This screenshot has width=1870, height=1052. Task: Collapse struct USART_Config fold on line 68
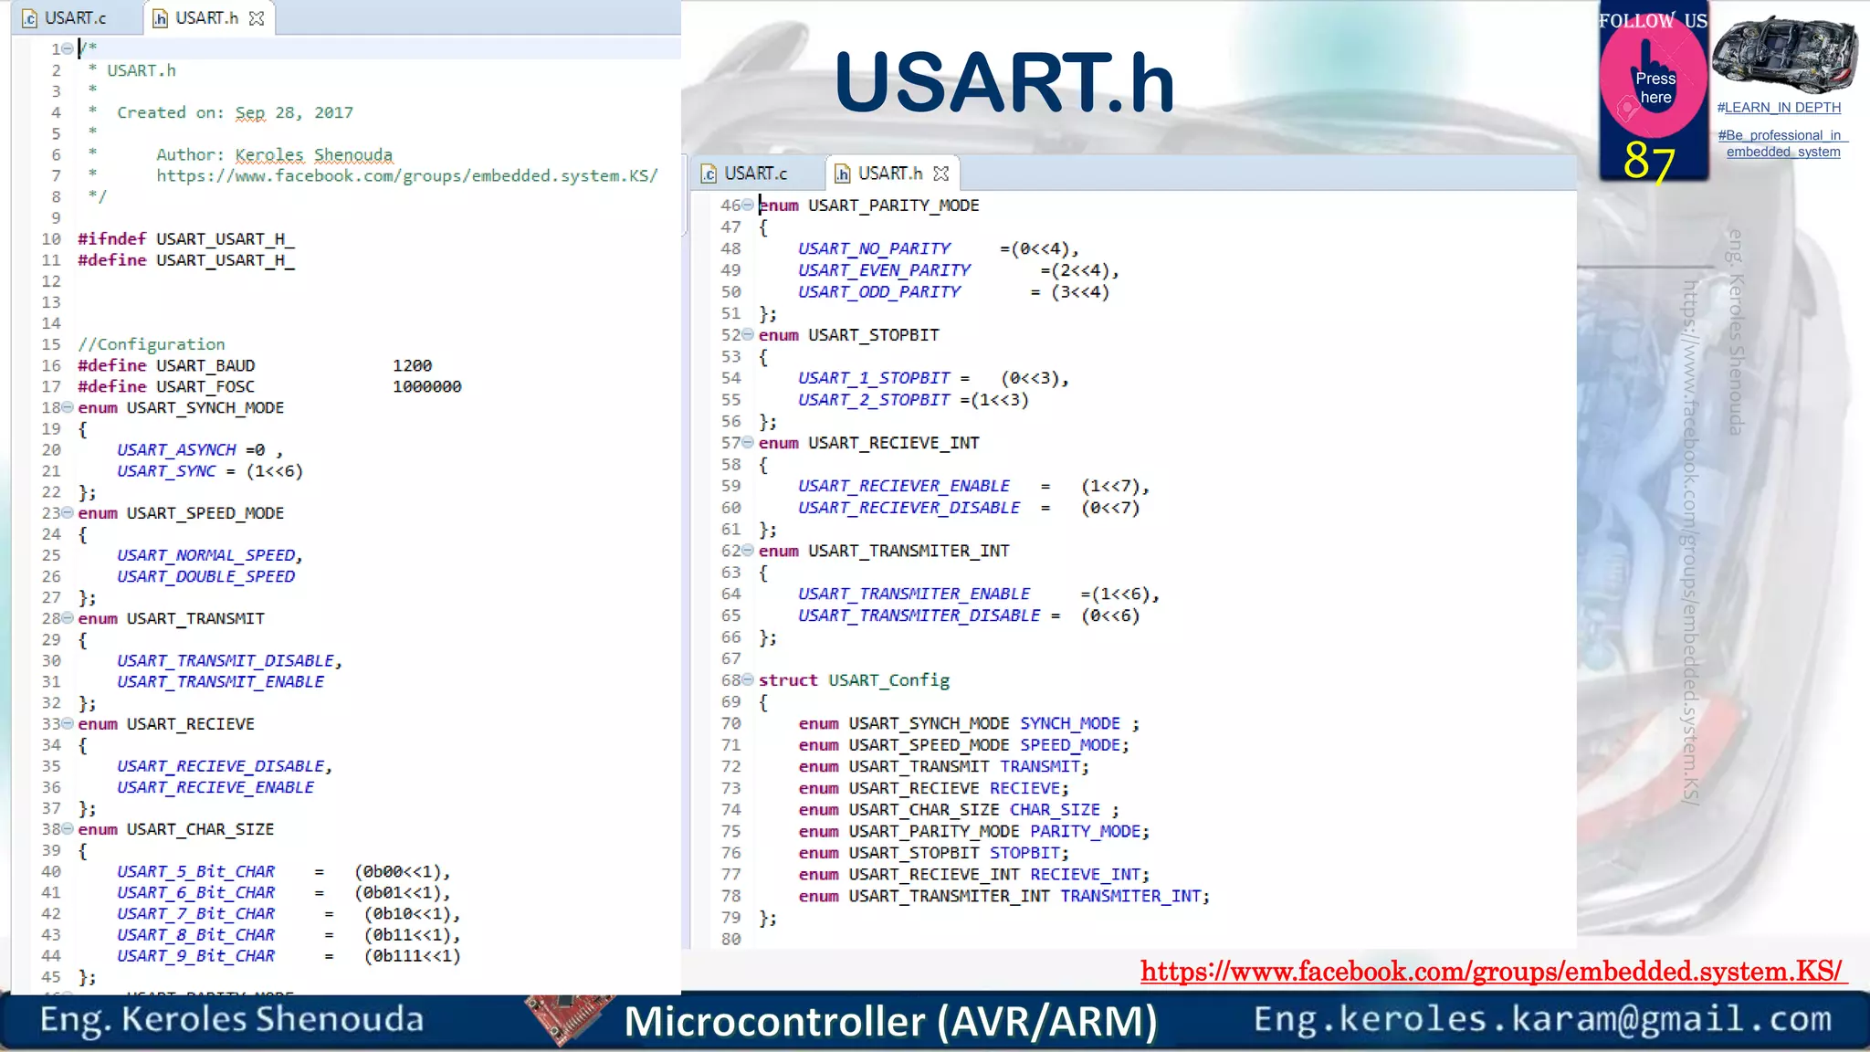coord(748,679)
